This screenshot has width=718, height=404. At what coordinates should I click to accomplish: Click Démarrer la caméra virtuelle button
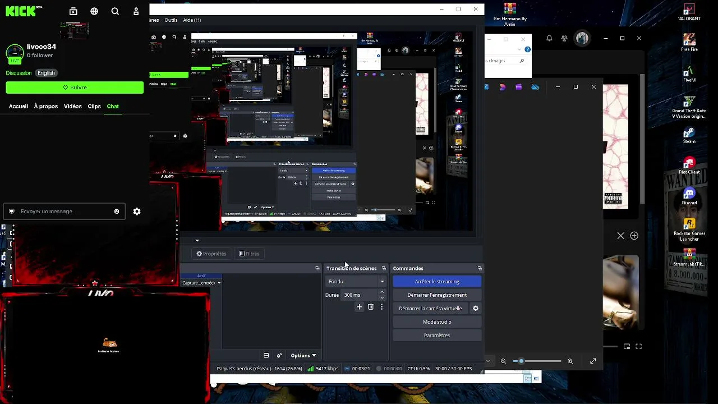pyautogui.click(x=430, y=309)
